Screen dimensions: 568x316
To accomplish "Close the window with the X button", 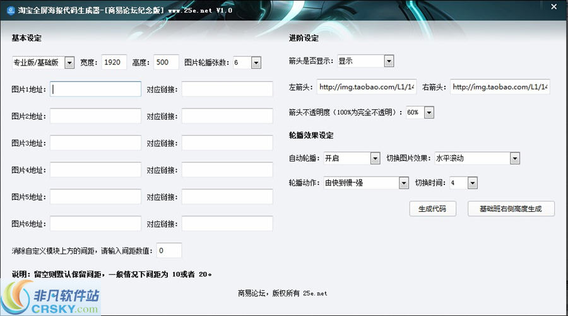I will coord(554,6).
